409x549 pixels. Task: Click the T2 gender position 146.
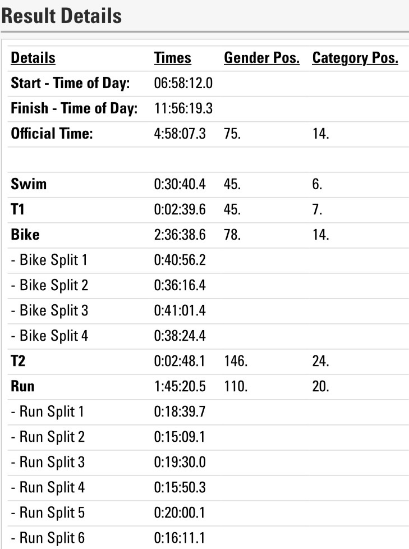[235, 362]
